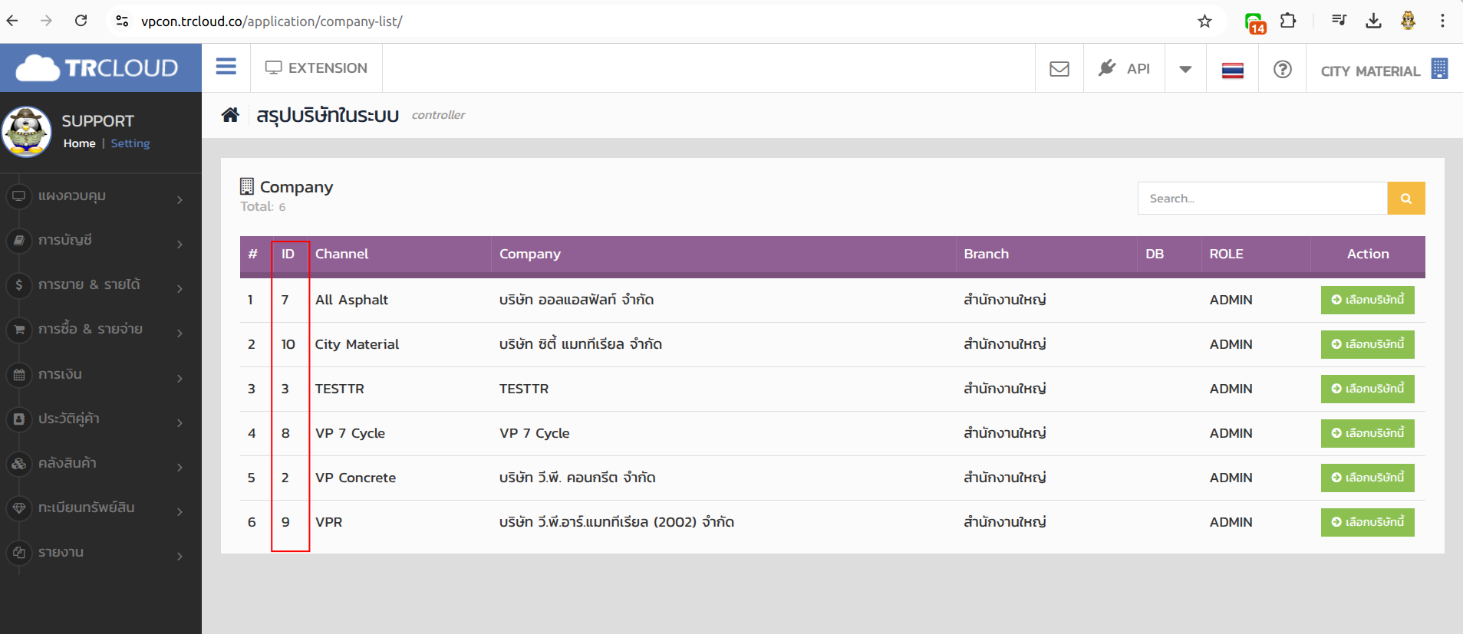
Task: Click the browser address bar
Action: click(x=660, y=21)
